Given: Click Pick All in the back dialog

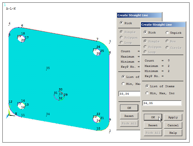Looking at the screenshot, I should [129, 124].
